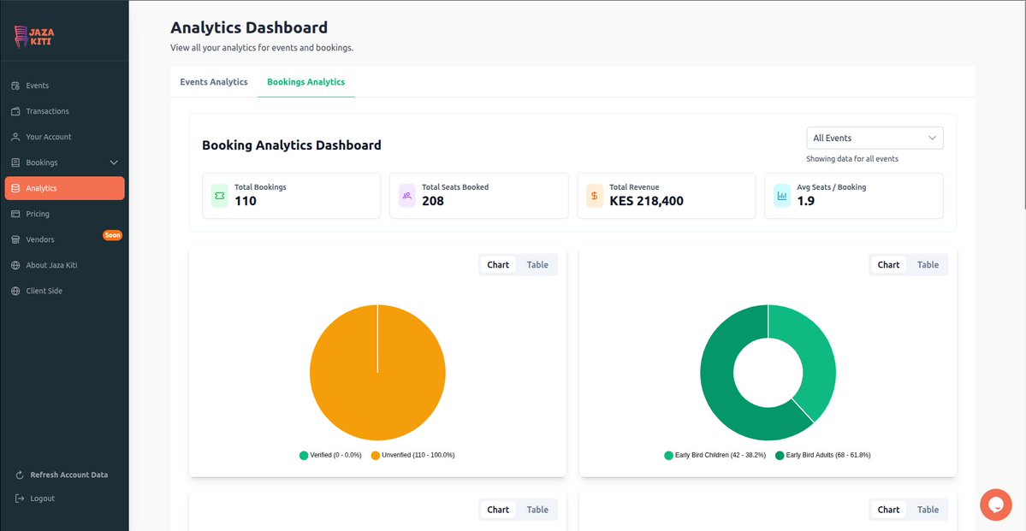Toggle Early Bird Children legend entry
Viewport: 1026px width, 531px height.
(x=715, y=455)
